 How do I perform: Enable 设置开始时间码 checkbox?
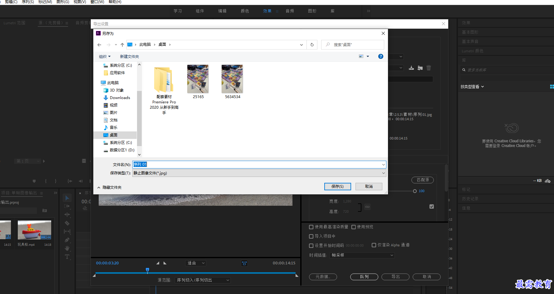[x=311, y=246]
